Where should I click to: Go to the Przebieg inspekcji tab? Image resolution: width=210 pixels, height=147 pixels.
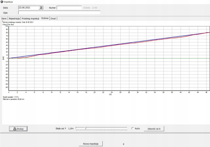coord(30,19)
